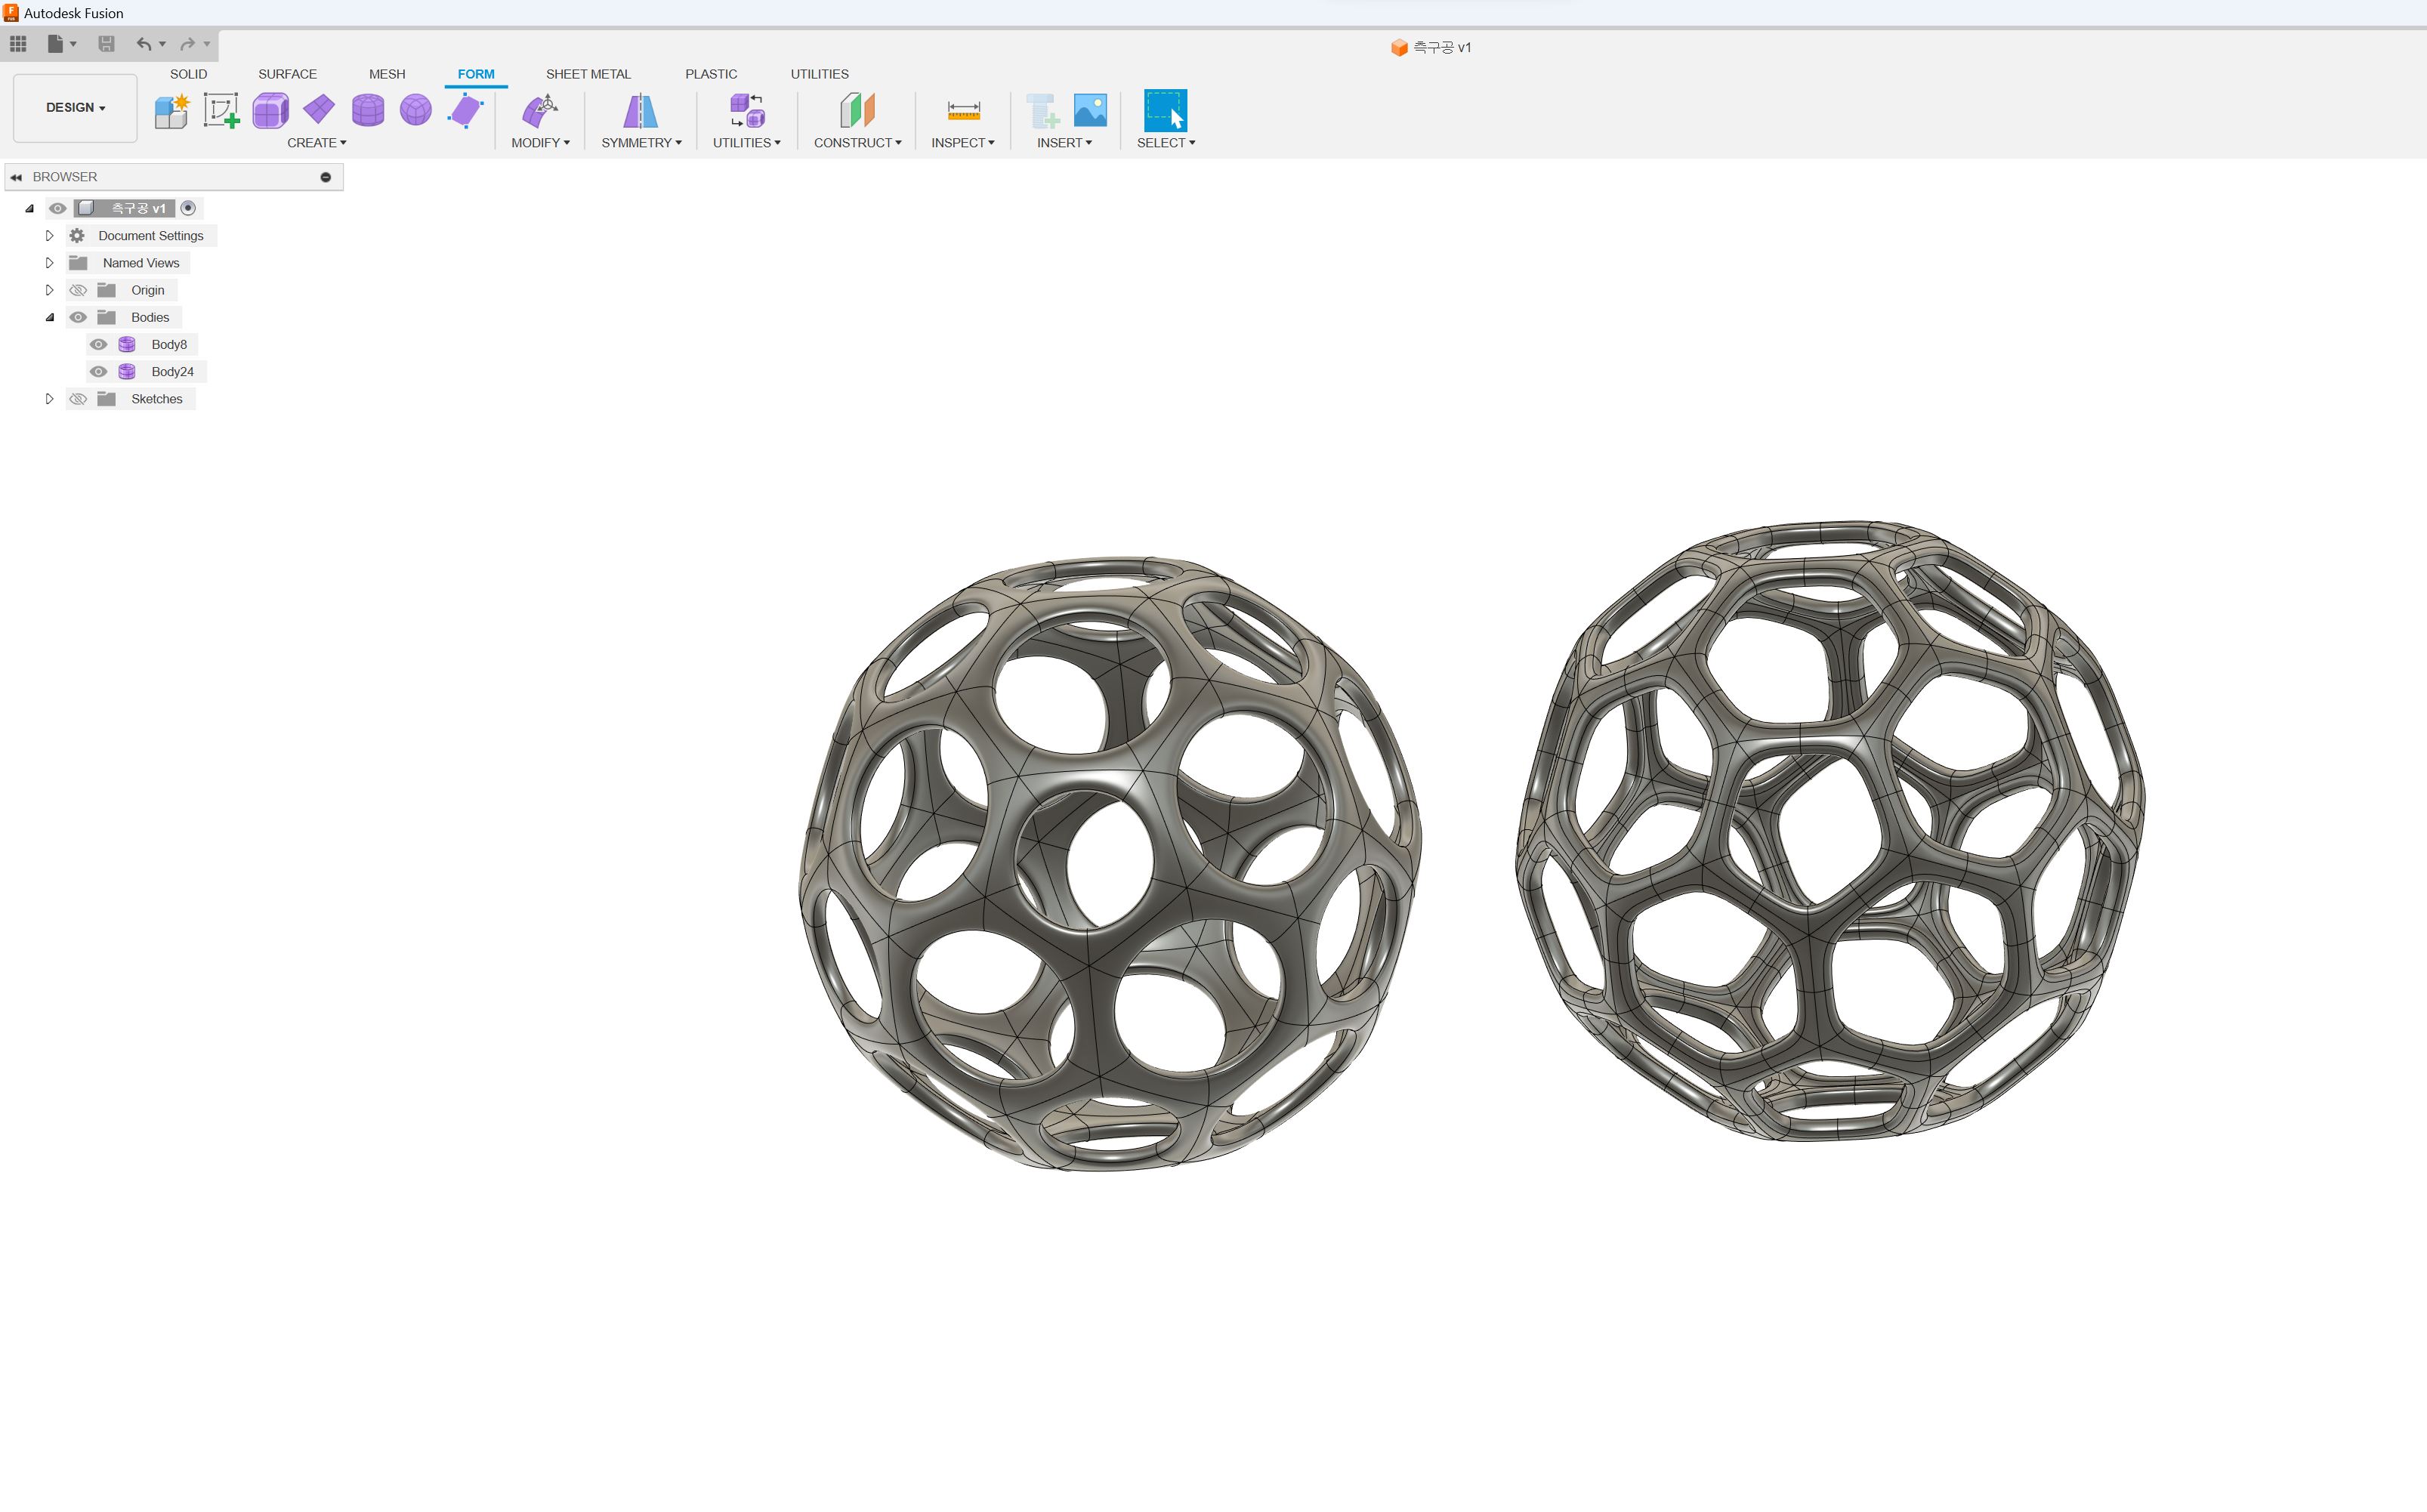The image size is (2427, 1512).
Task: Click the Insert Canvas image icon
Action: [x=1090, y=110]
